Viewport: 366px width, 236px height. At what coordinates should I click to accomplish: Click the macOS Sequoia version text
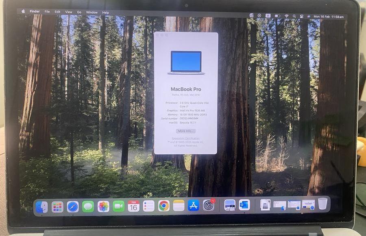coord(188,122)
